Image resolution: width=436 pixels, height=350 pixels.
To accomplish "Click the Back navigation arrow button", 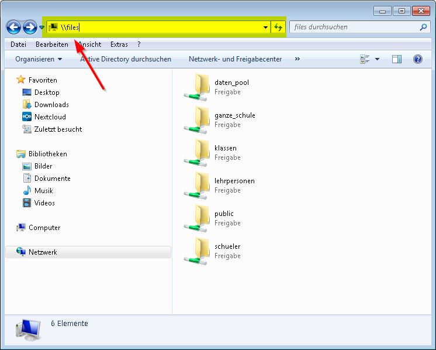I will pos(13,27).
